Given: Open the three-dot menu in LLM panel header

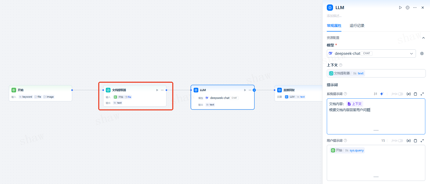Looking at the screenshot, I should point(415,8).
